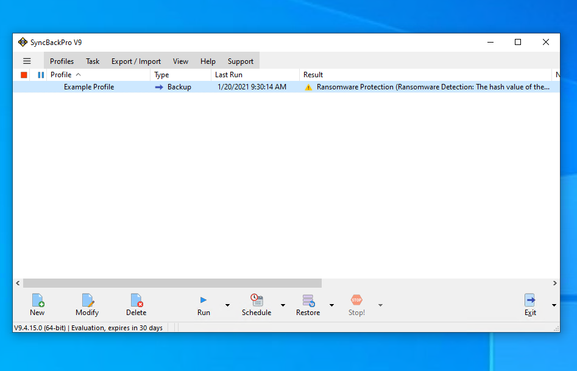The height and width of the screenshot is (371, 577).
Task: Click the scroll right arrow
Action: click(x=555, y=283)
